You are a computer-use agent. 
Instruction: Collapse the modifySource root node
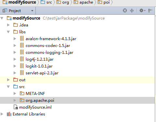(x=2, y=18)
